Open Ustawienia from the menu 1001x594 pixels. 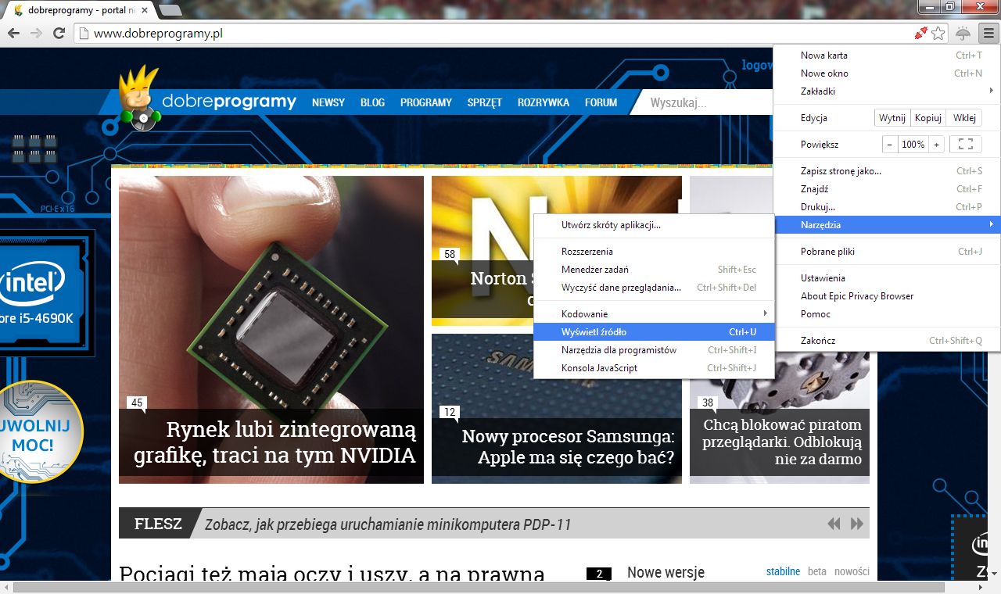tap(887, 278)
